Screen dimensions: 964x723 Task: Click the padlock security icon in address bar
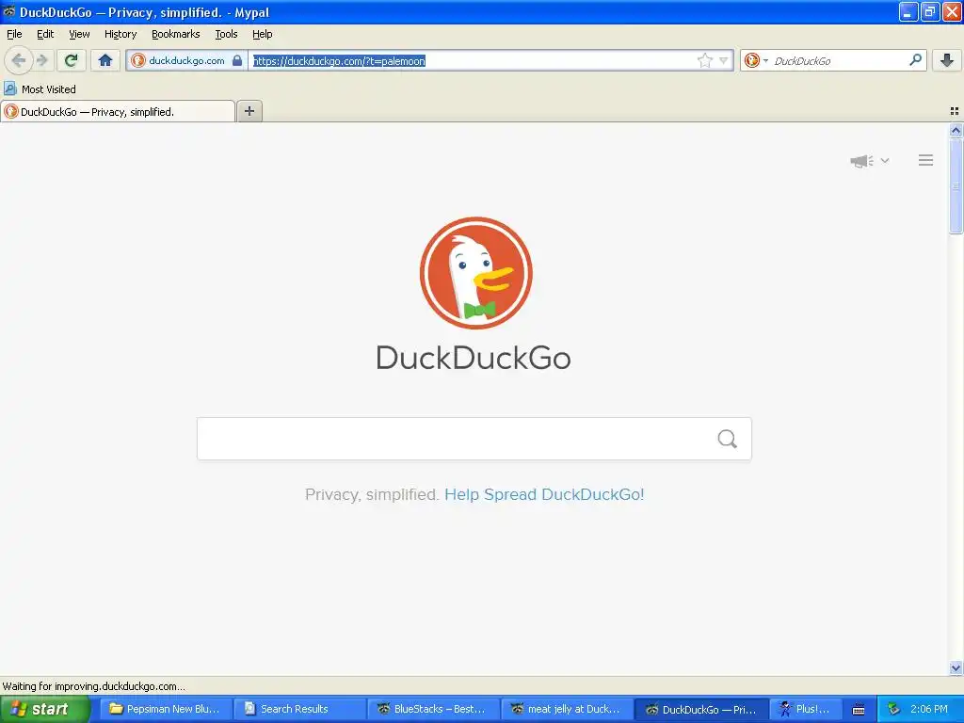click(237, 60)
